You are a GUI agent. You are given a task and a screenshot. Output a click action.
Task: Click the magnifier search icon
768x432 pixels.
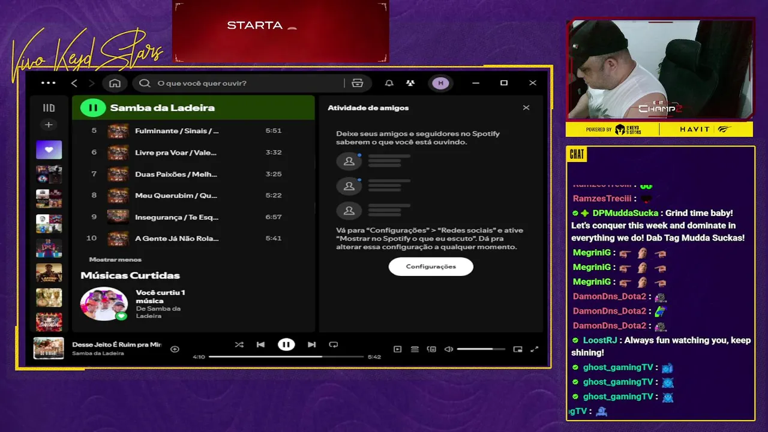point(145,83)
